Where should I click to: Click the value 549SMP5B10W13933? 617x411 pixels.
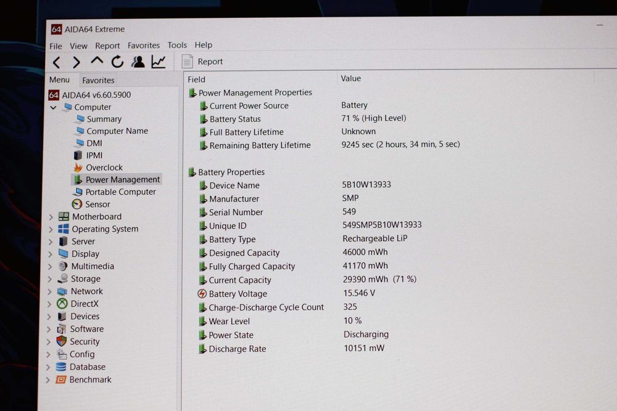click(382, 224)
